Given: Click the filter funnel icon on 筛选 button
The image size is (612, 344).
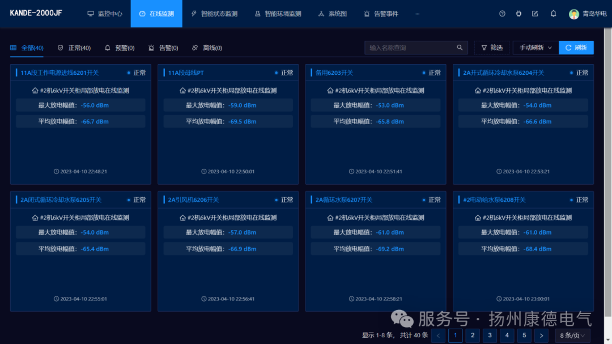Looking at the screenshot, I should click(x=486, y=48).
